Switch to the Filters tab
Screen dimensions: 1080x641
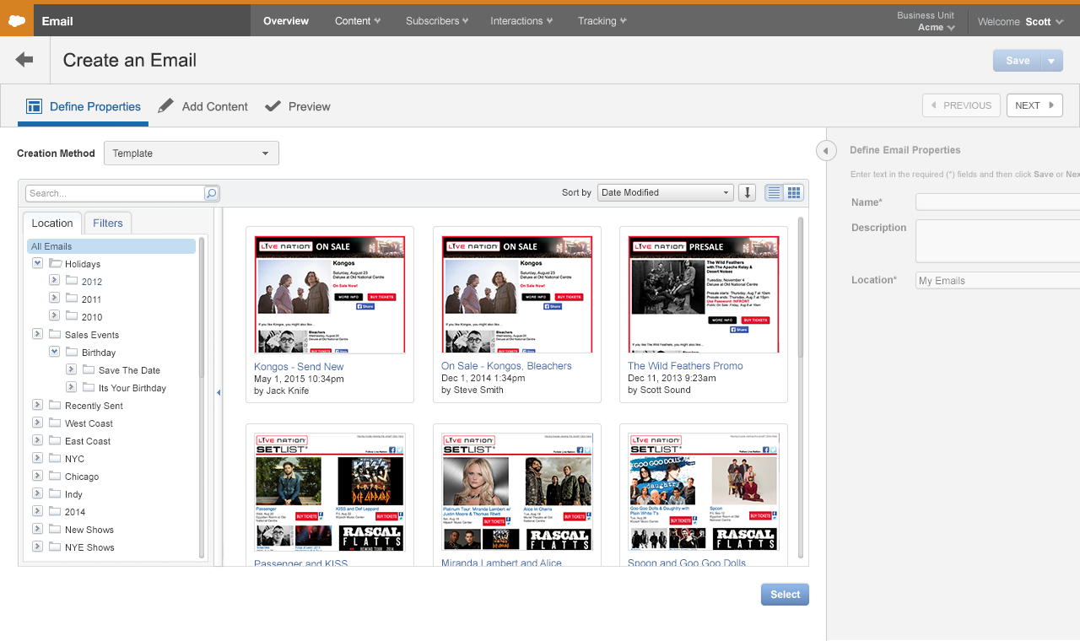pyautogui.click(x=108, y=223)
